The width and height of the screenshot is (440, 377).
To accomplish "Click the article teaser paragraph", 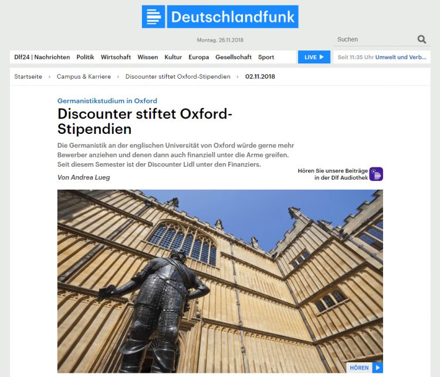I will (175, 155).
